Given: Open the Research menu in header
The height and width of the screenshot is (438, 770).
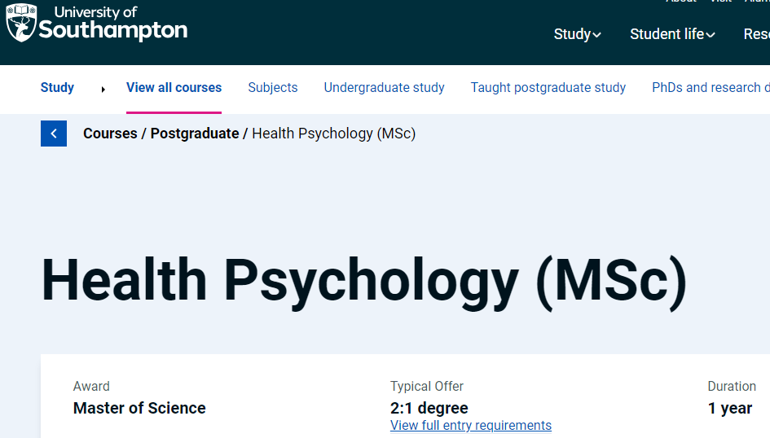Looking at the screenshot, I should pos(757,34).
